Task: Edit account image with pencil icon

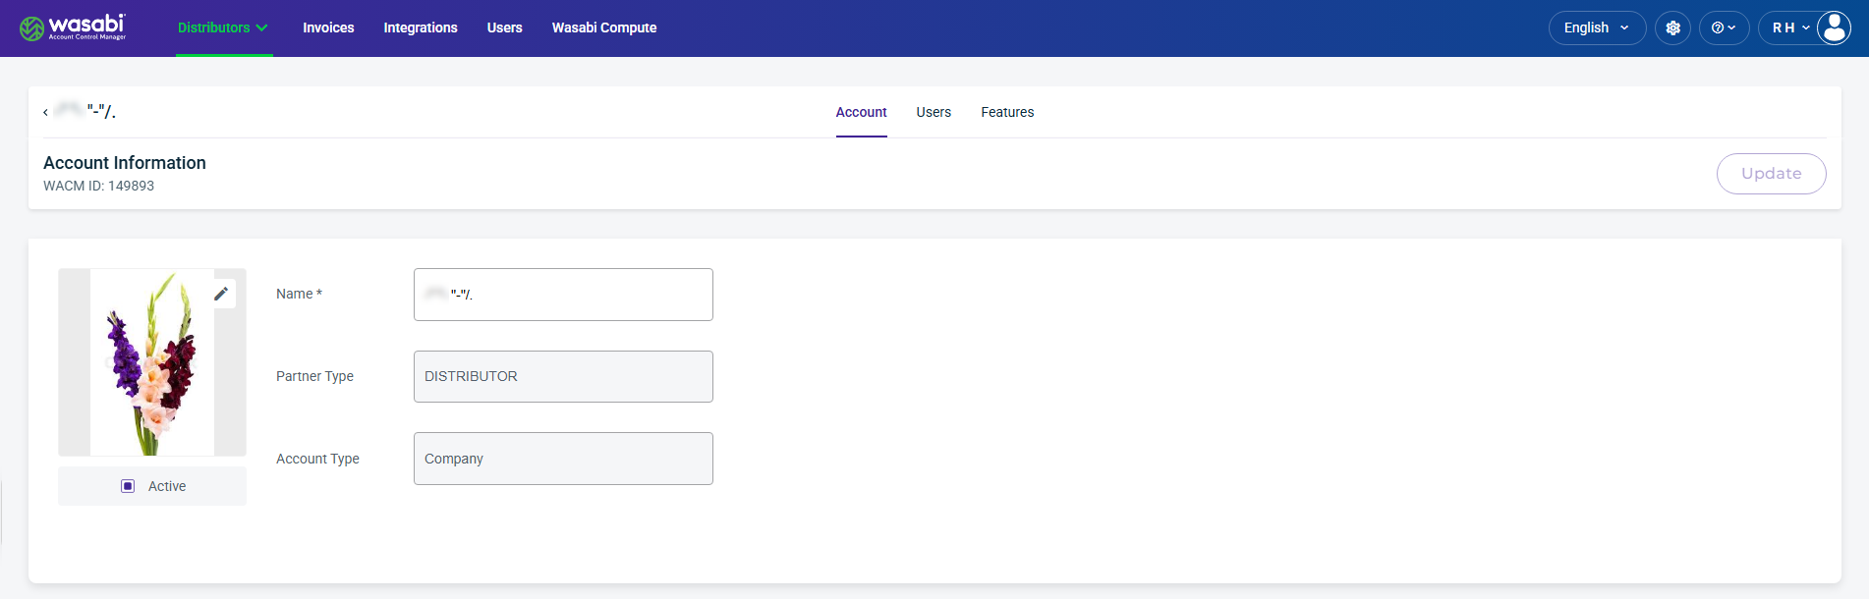Action: pos(221,294)
